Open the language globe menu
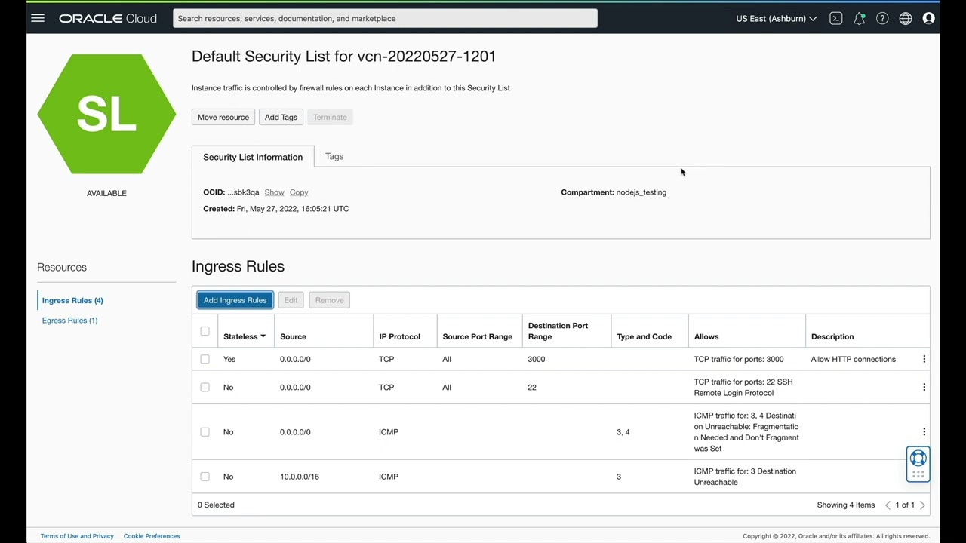966x543 pixels. (906, 18)
